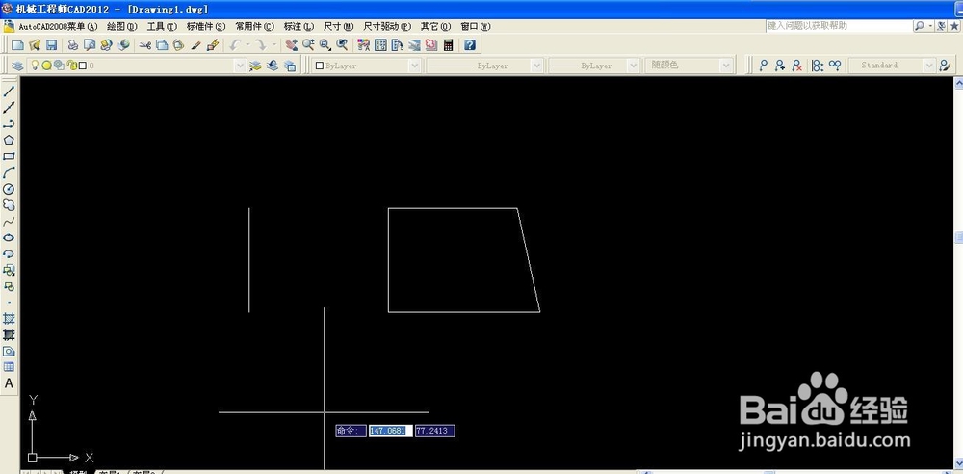This screenshot has width=963, height=474.
Task: Expand the ByLayer color dropdown
Action: (414, 66)
